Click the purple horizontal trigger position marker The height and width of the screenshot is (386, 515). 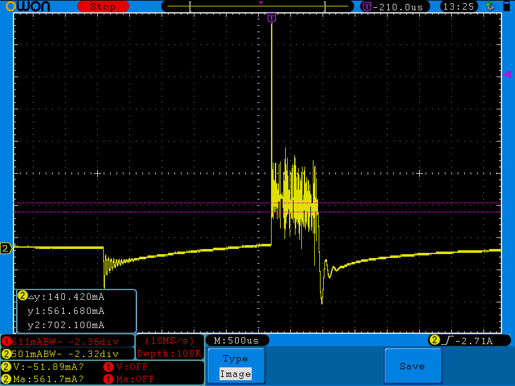272,17
